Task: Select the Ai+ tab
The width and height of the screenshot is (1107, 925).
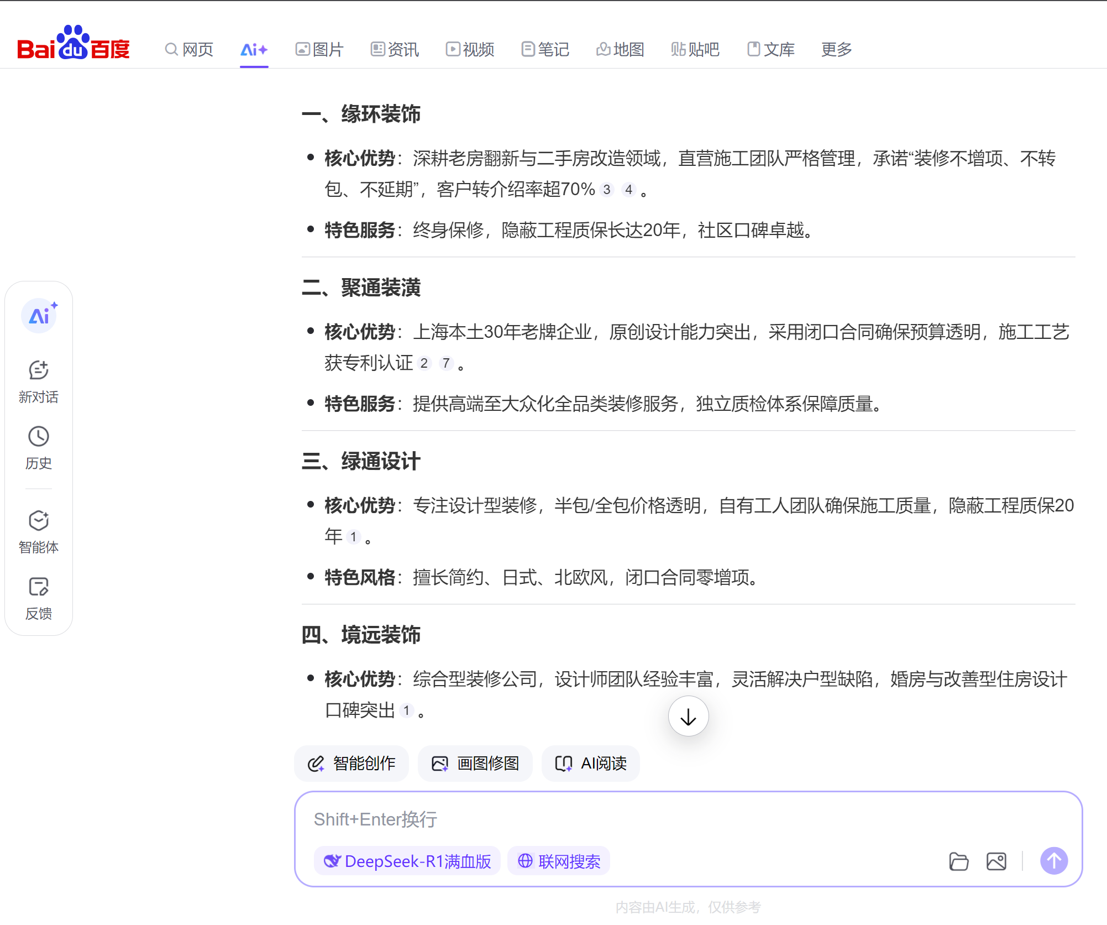Action: tap(254, 50)
